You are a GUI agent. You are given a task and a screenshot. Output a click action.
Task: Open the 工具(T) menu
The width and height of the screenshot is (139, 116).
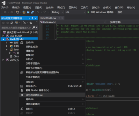tap(85, 8)
